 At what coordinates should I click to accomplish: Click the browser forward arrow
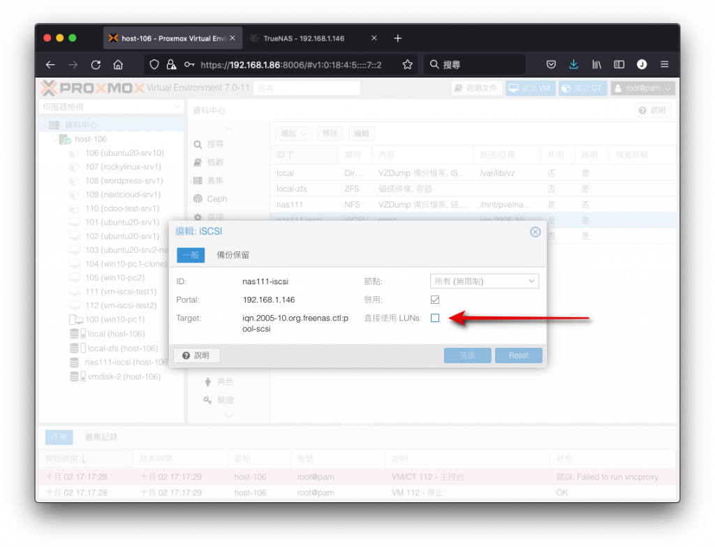[x=73, y=65]
